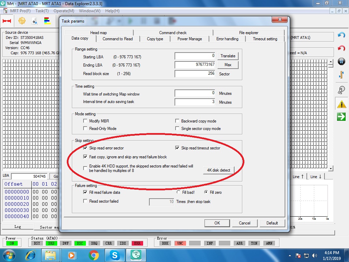Viewport: 349px width, 262px height.
Task: Click the red redo arrow icon
Action: point(341,48)
